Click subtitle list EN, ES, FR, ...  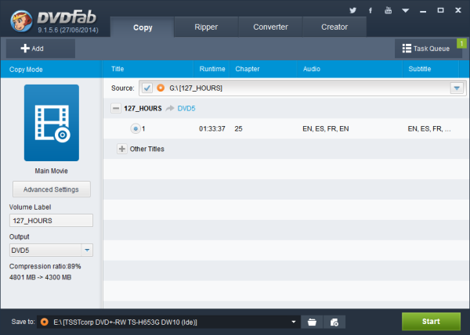(429, 128)
